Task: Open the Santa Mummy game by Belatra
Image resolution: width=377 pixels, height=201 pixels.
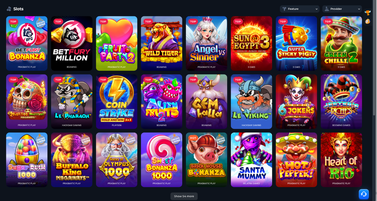Action: point(251,160)
